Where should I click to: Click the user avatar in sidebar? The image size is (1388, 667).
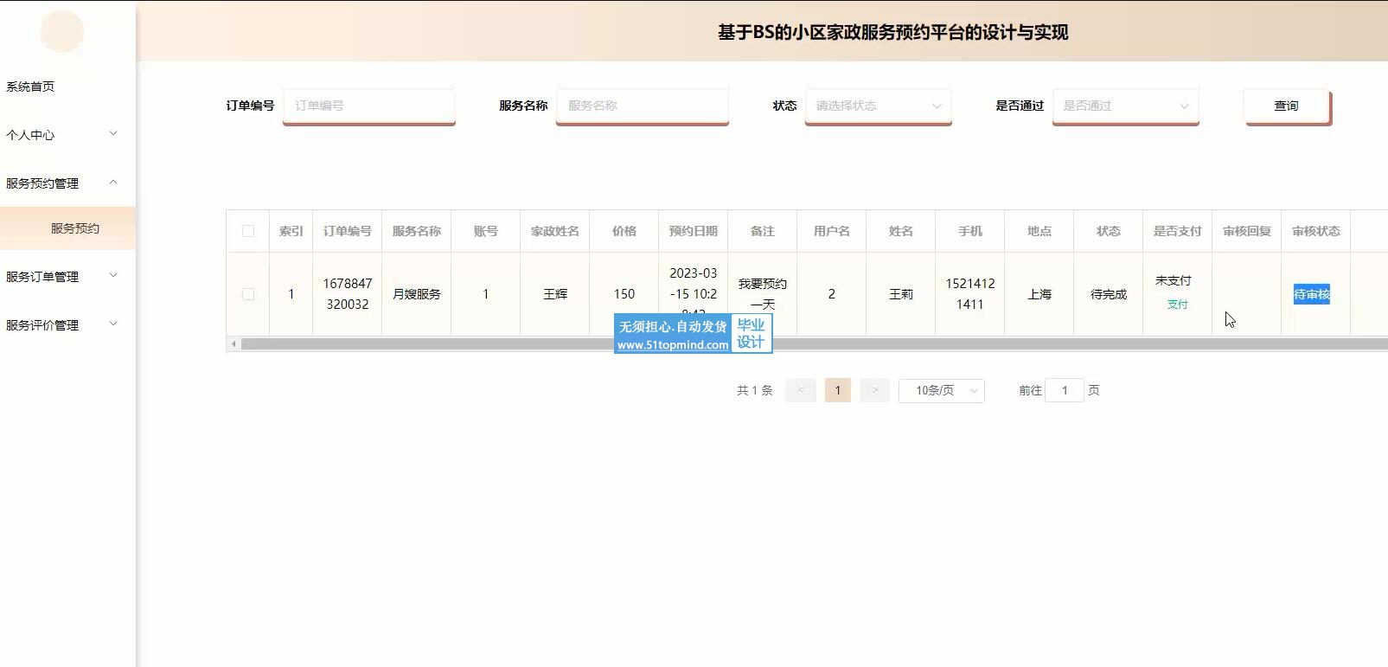(x=62, y=32)
